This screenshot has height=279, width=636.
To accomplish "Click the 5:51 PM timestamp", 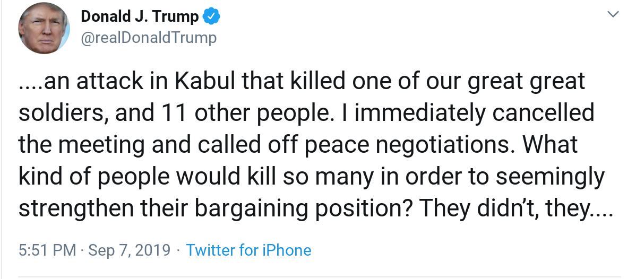I will coord(47,250).
